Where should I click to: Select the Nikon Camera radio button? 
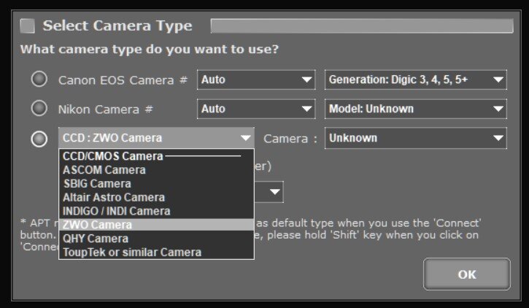click(x=39, y=109)
